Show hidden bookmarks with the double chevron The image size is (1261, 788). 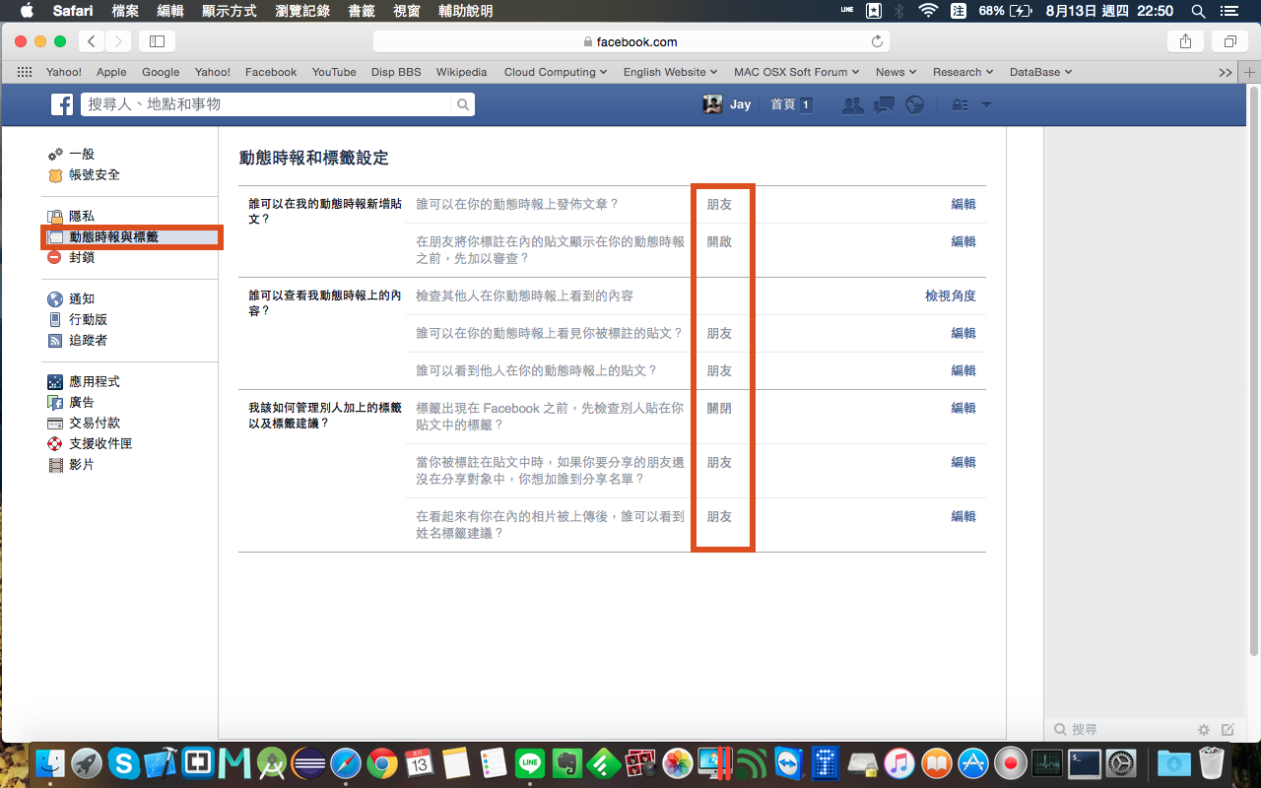tap(1226, 72)
